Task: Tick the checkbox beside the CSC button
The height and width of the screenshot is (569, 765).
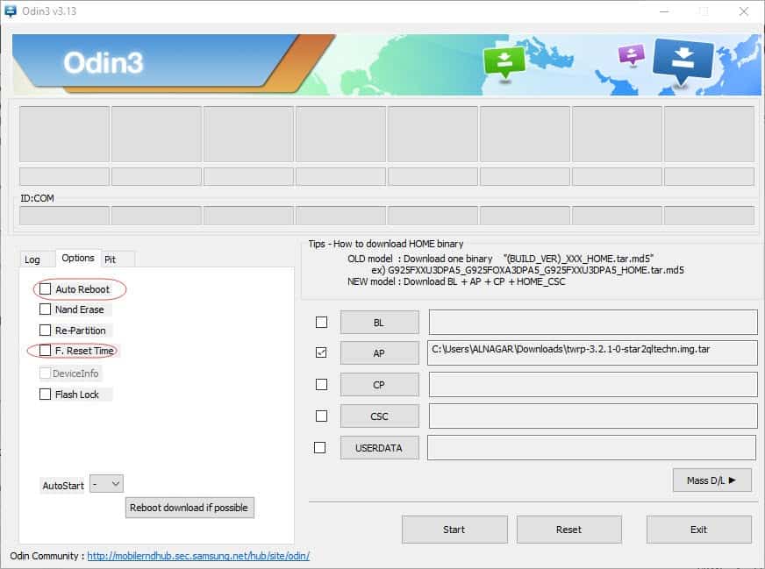Action: [321, 416]
